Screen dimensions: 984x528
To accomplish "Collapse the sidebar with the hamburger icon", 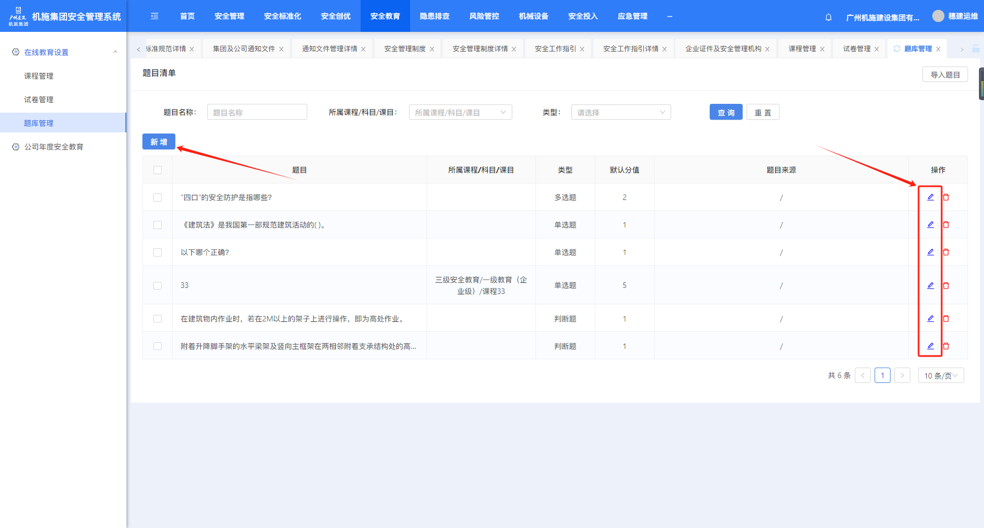I will point(154,16).
